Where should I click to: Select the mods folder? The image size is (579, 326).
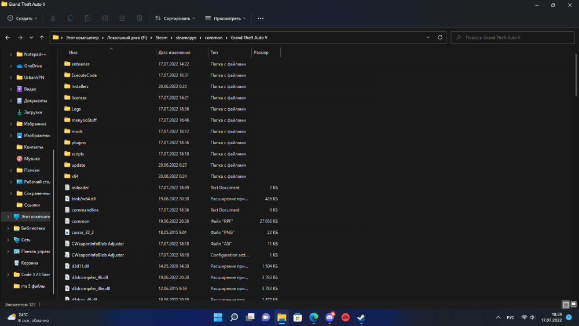point(77,131)
